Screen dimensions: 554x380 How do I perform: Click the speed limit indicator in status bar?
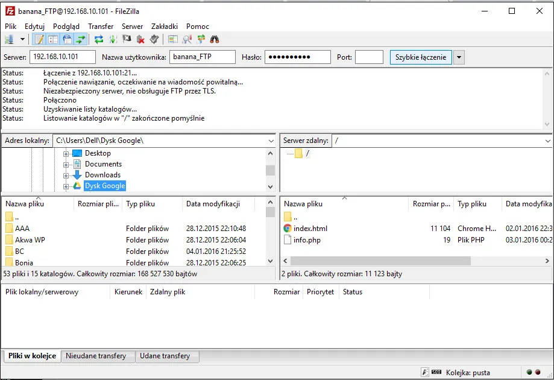[x=436, y=372]
